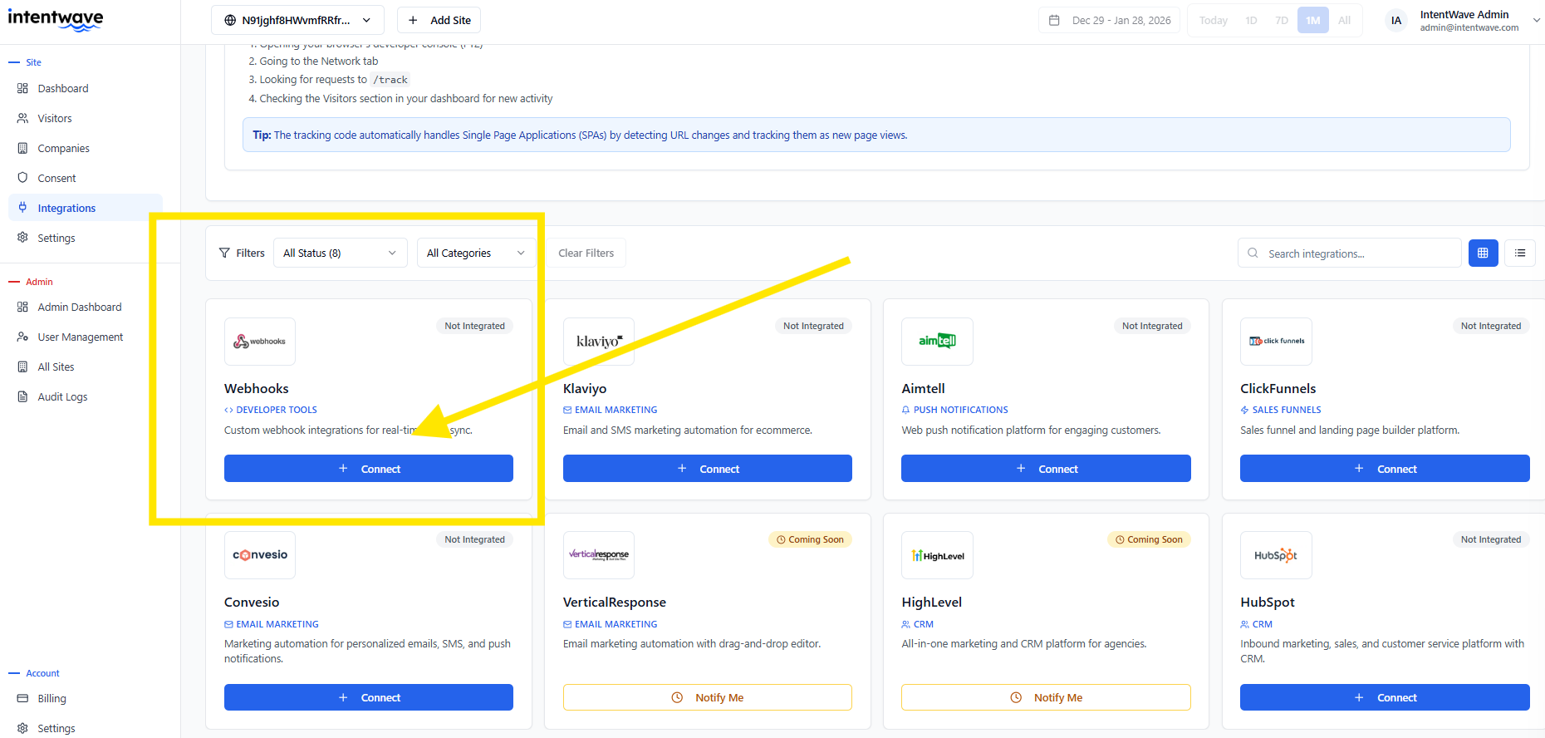Expand the All Categories dropdown
Screen dimensions: 1545x738
(476, 253)
